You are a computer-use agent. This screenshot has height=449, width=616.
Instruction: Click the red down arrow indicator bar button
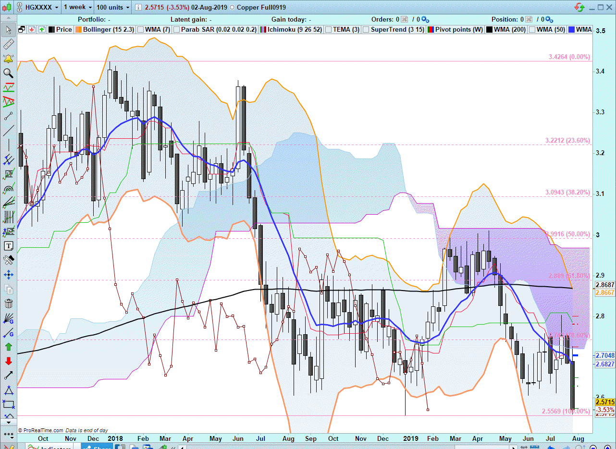[32, 29]
